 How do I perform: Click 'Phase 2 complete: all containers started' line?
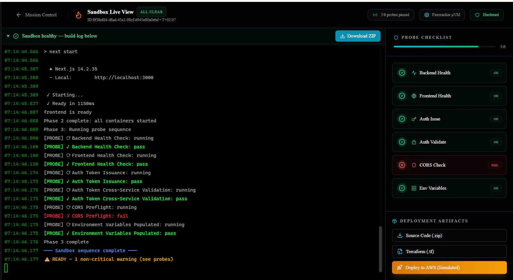tap(100, 121)
